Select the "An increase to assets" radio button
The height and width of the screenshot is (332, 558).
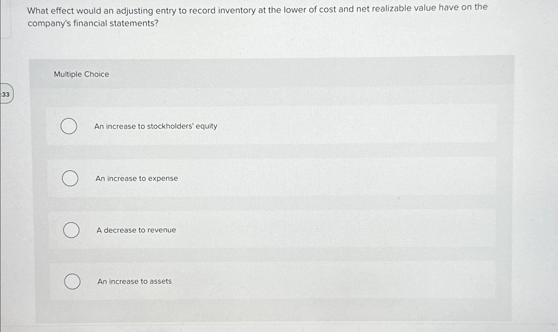pyautogui.click(x=72, y=282)
